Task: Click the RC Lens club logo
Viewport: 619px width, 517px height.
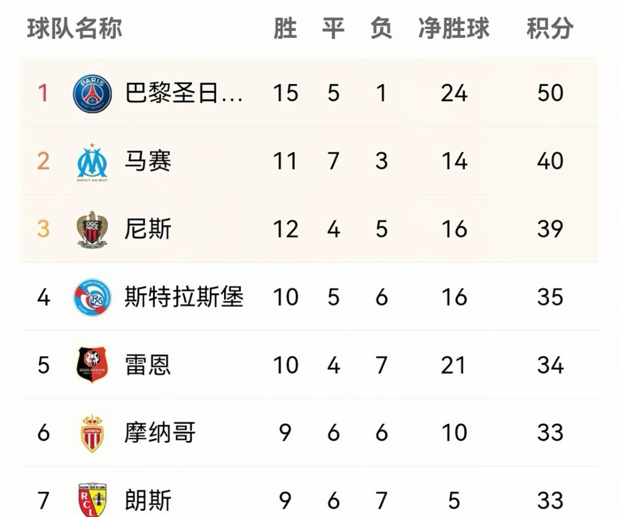Action: (x=92, y=500)
